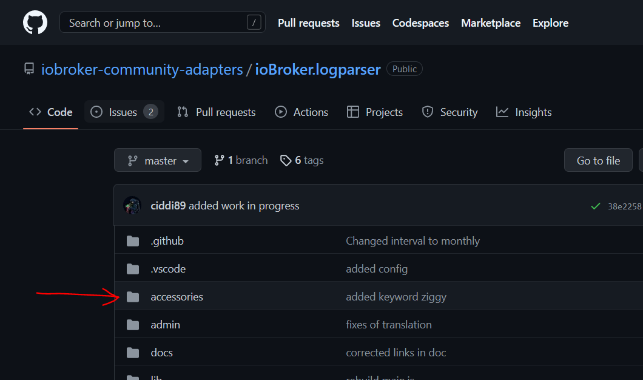Click the Public visibility badge
643x380 pixels.
tap(405, 69)
